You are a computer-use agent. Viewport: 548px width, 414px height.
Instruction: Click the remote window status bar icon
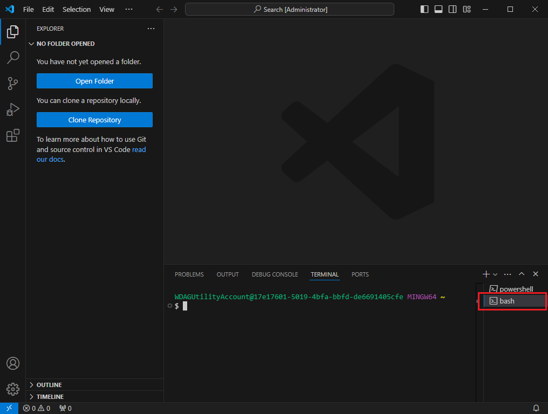coord(9,408)
